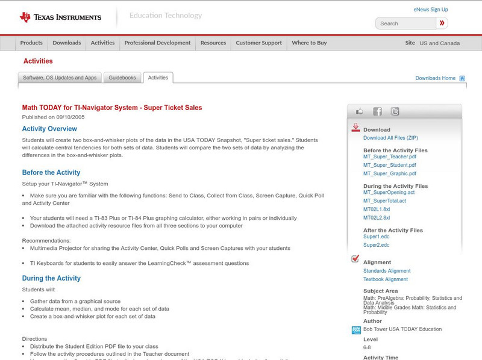Go to Downloads Home
This screenshot has height=360, width=482.
pyautogui.click(x=435, y=78)
